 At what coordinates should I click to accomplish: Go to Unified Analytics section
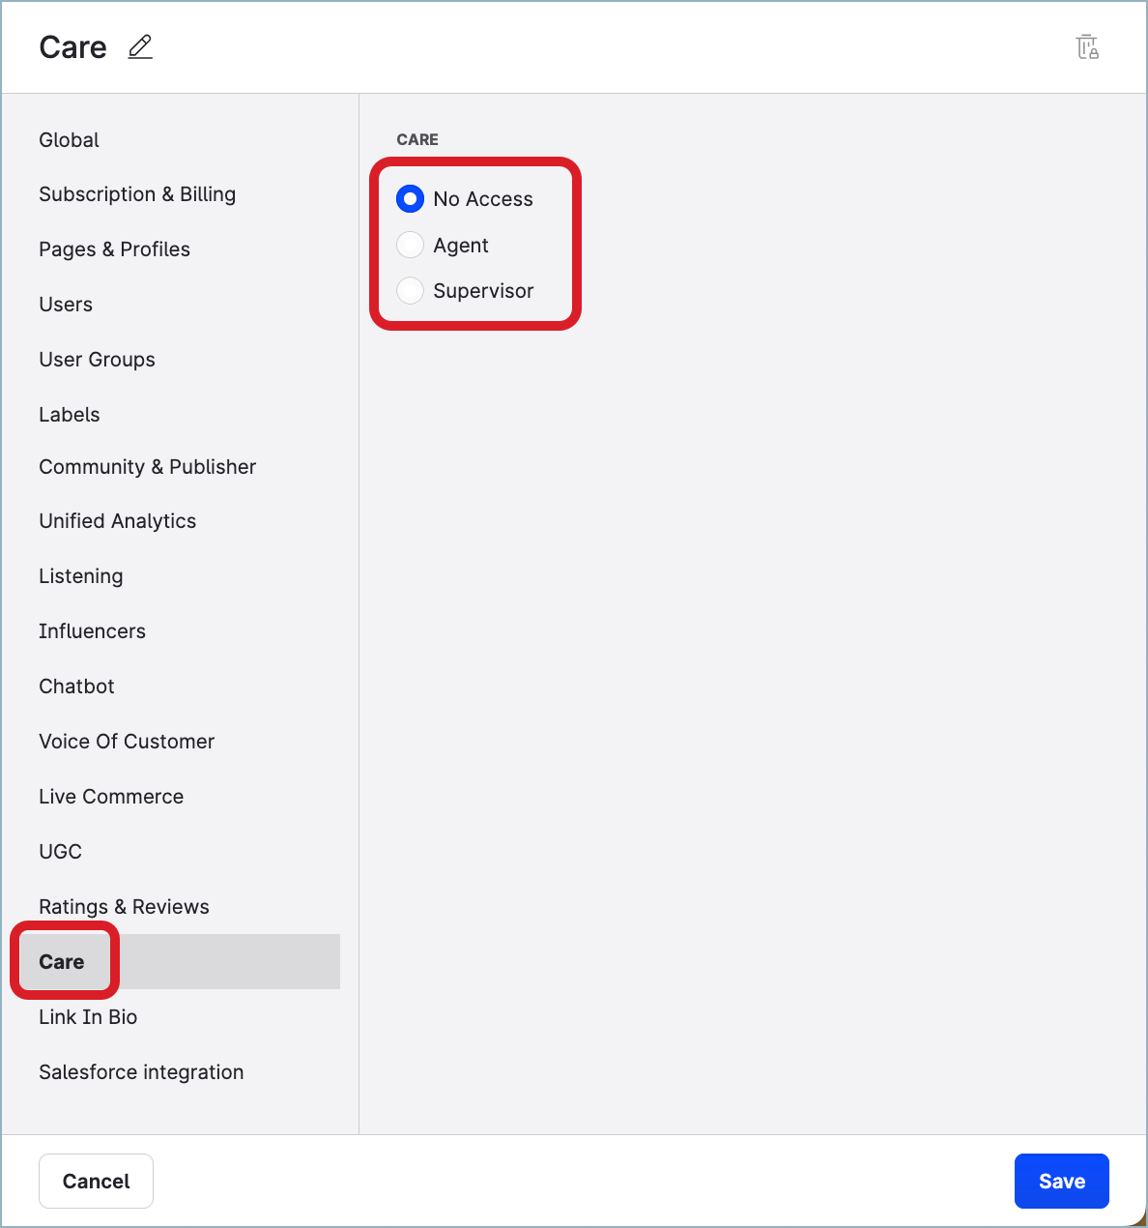[117, 521]
